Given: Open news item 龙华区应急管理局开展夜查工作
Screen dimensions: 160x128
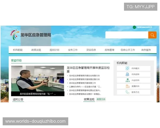Looking at the screenshot, I should click(82, 83).
